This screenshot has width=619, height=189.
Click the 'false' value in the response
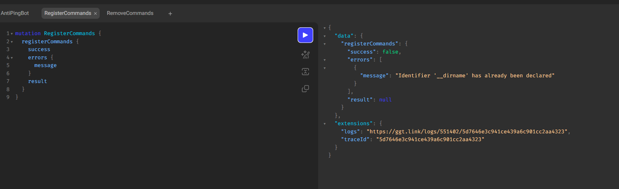390,52
